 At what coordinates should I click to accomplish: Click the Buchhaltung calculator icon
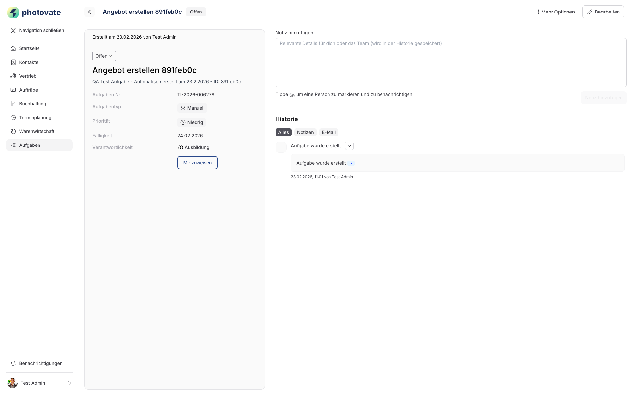pyautogui.click(x=13, y=104)
